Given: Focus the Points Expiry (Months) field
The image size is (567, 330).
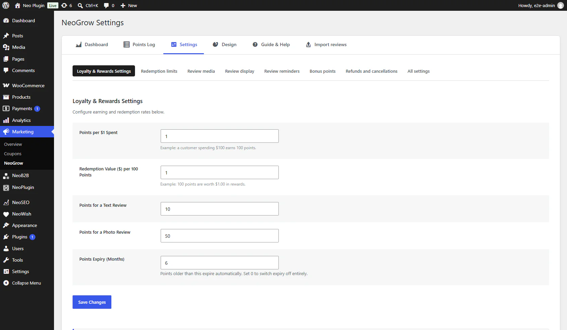Looking at the screenshot, I should tap(220, 263).
